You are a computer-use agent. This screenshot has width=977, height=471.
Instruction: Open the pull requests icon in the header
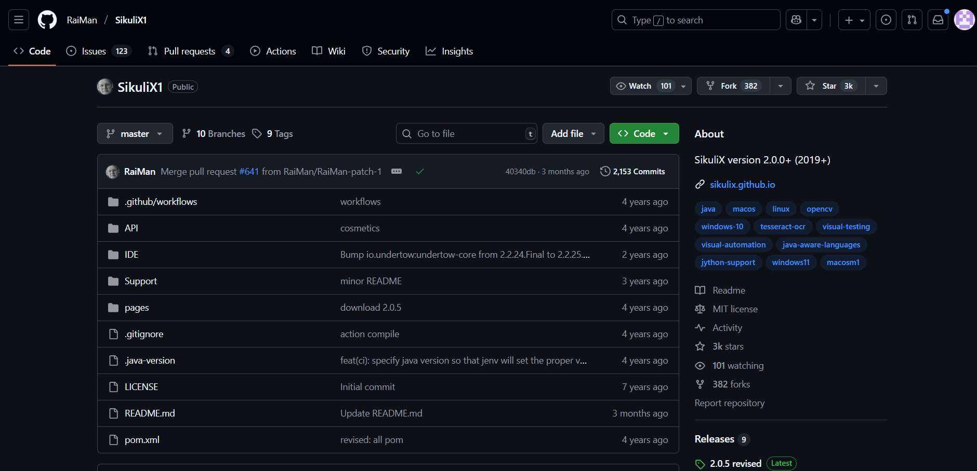coord(912,20)
